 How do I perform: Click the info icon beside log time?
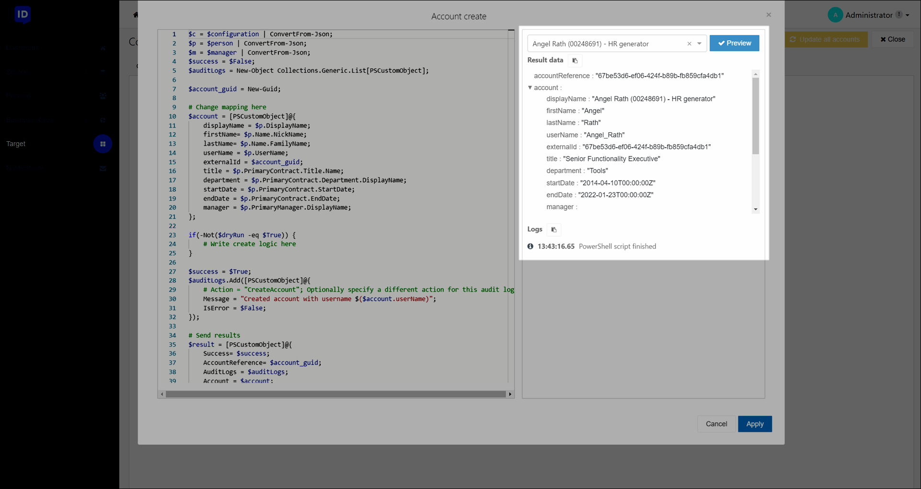pyautogui.click(x=530, y=246)
